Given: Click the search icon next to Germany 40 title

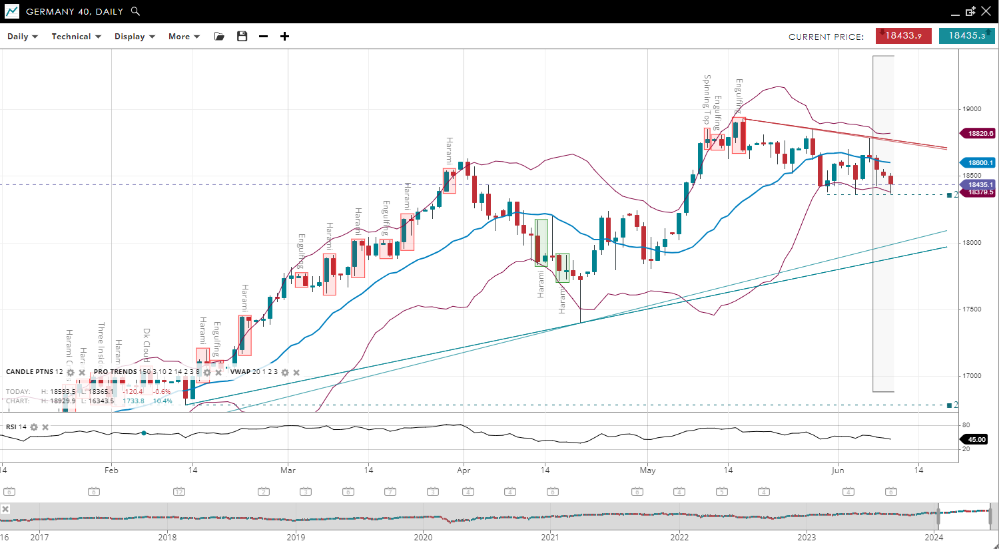Looking at the screenshot, I should [135, 11].
